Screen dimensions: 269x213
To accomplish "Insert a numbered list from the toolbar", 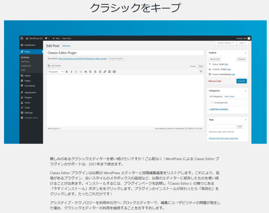I will click(81, 72).
